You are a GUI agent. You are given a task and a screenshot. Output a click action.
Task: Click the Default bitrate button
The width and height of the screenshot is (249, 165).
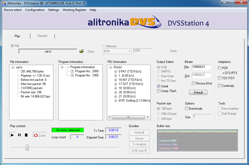coord(198,93)
